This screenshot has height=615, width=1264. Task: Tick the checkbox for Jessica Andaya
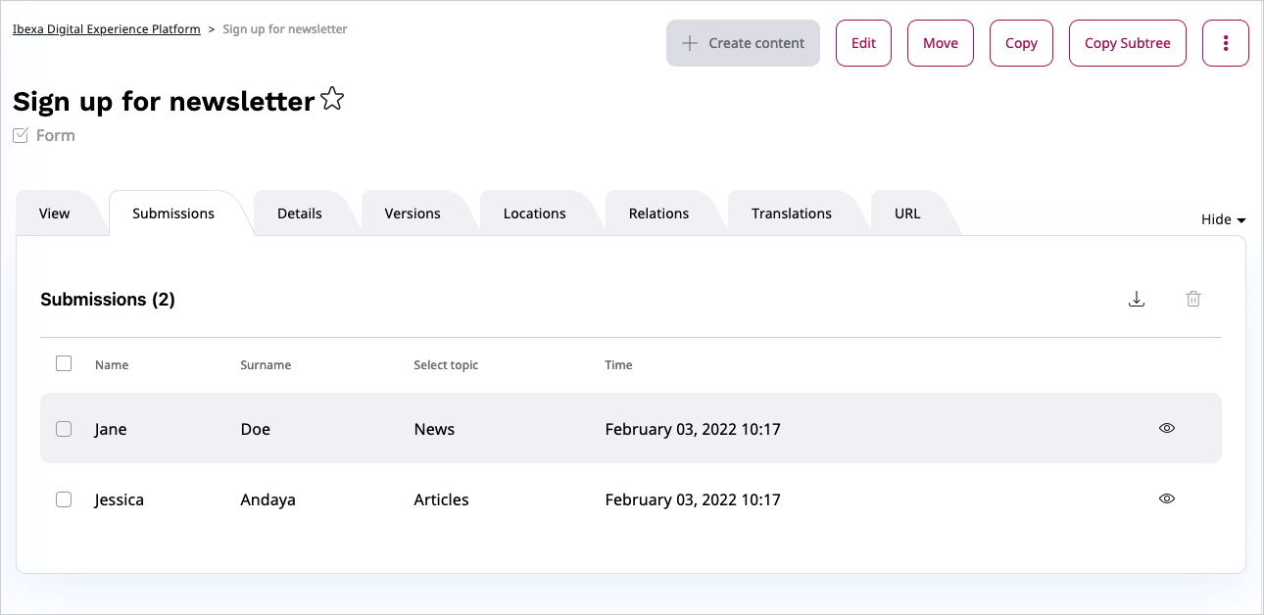(64, 498)
